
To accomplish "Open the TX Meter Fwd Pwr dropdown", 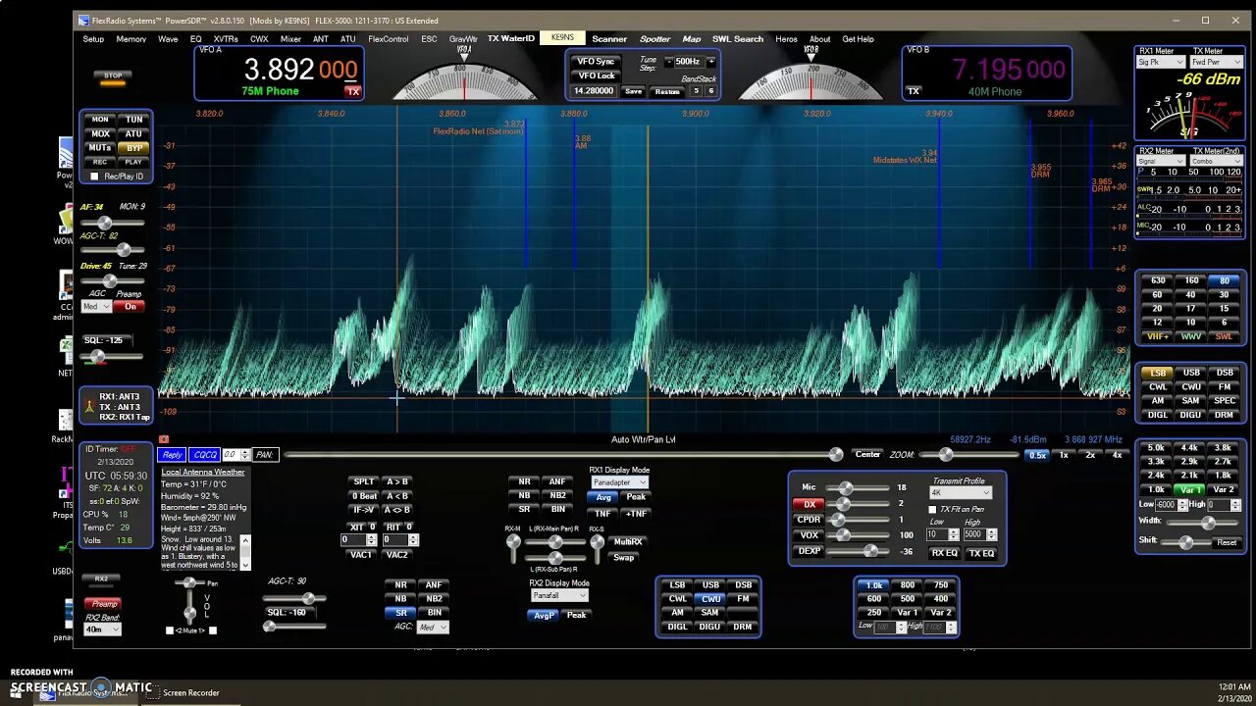I will 1216,62.
